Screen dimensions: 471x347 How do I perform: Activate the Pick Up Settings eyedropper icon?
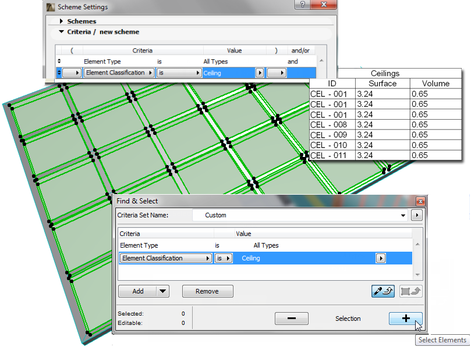coord(383,291)
